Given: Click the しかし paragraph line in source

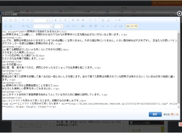Looking at the screenshot, I should (11, 74).
